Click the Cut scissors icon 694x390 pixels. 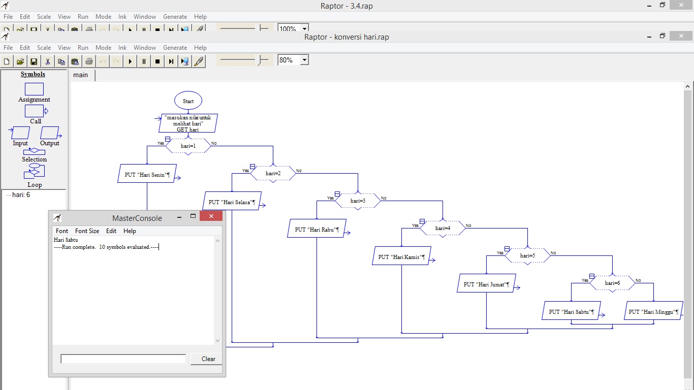click(x=48, y=61)
